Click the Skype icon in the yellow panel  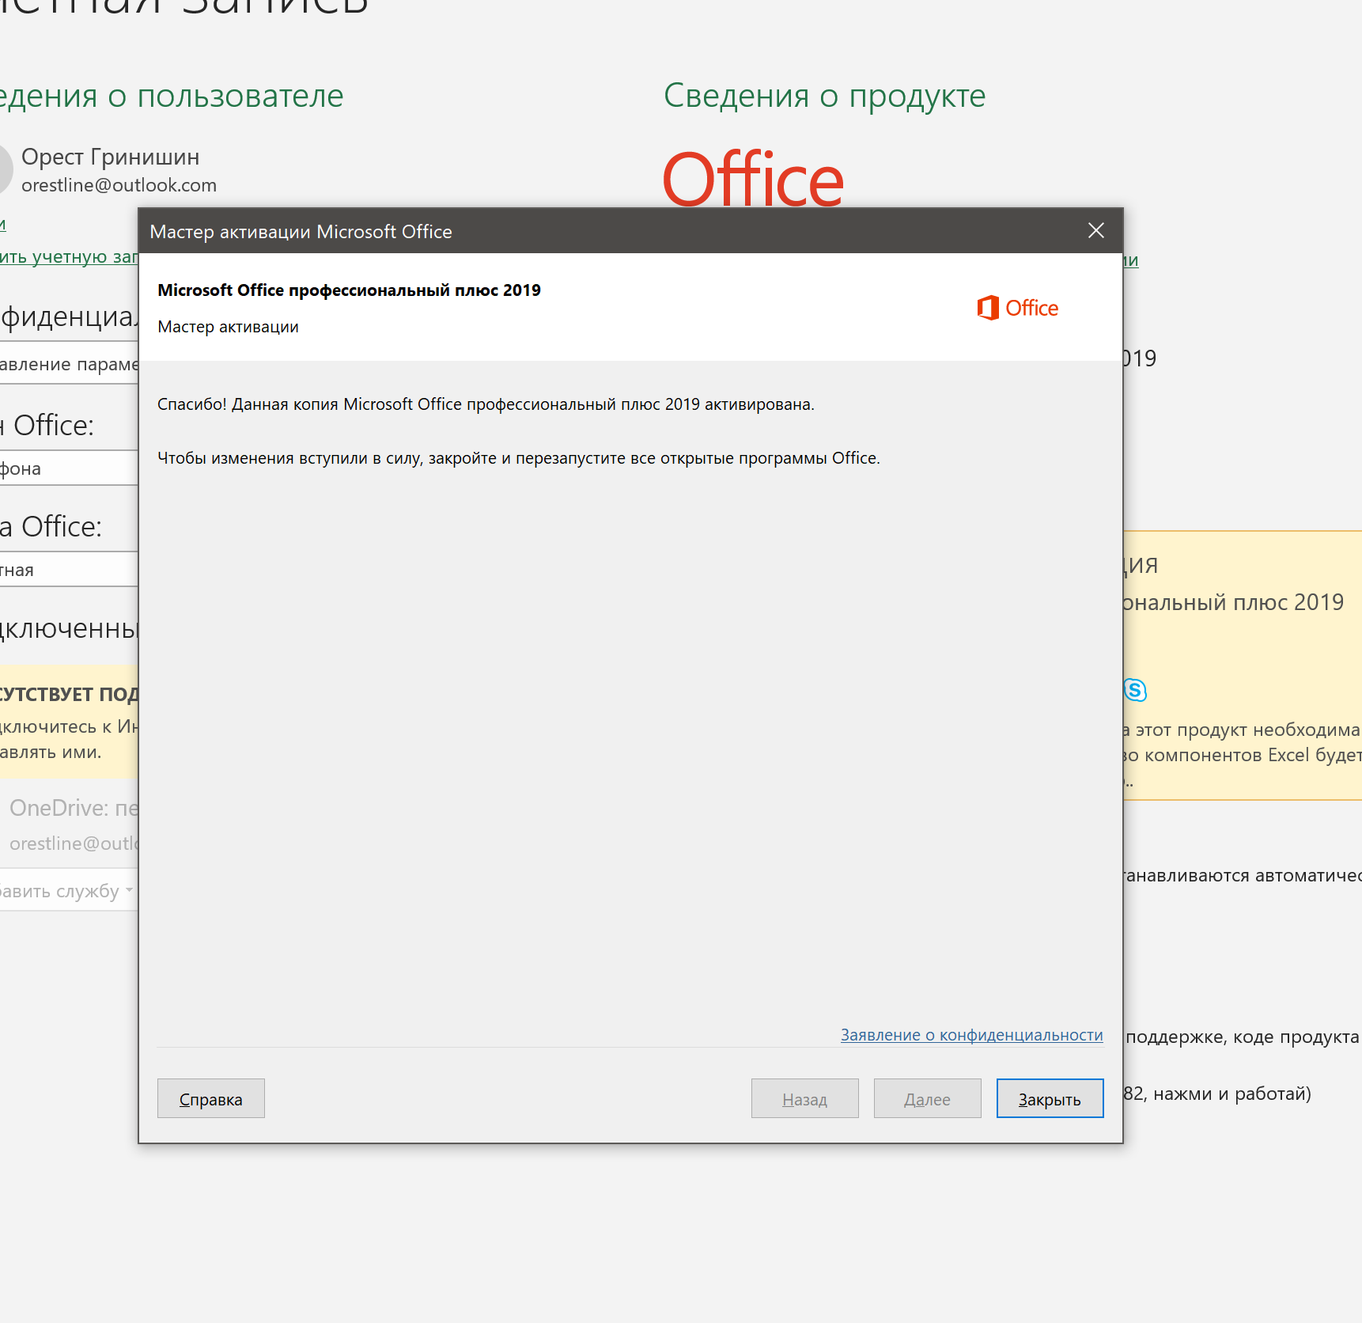coord(1135,690)
